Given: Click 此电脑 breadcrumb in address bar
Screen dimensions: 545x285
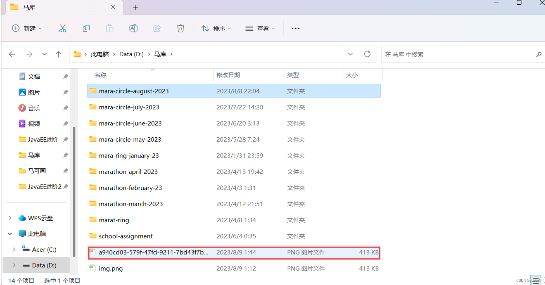Looking at the screenshot, I should (100, 54).
